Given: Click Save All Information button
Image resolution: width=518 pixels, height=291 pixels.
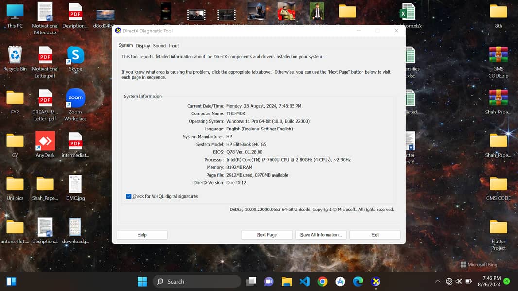Looking at the screenshot, I should [321, 235].
